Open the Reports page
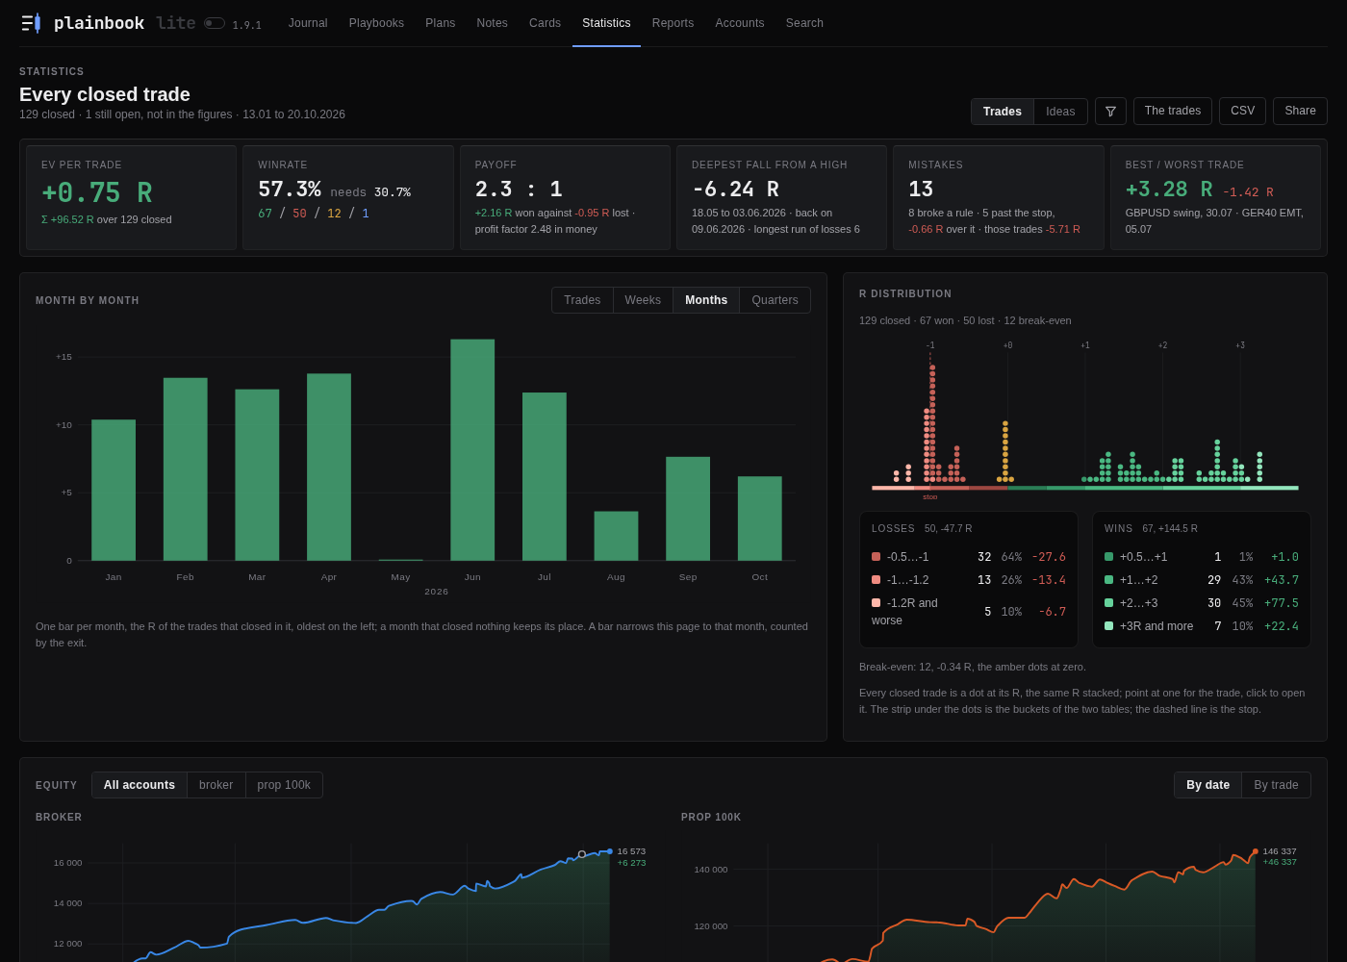This screenshot has height=962, width=1347. (x=673, y=23)
